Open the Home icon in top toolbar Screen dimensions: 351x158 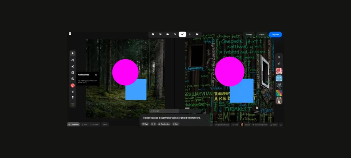(153, 34)
